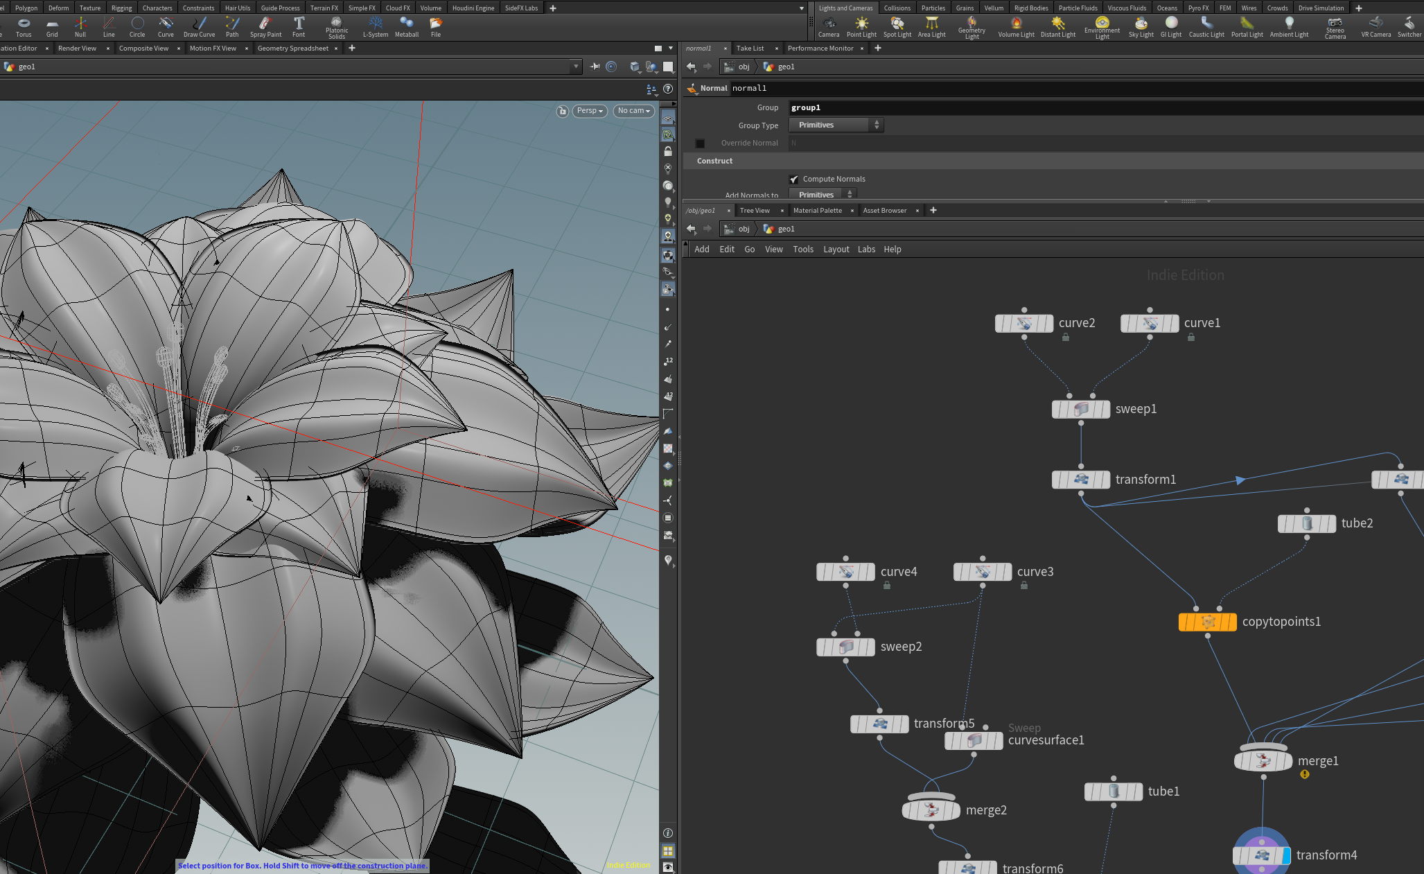Create a Portal Light
Image resolution: width=1424 pixels, height=874 pixels.
click(x=1247, y=27)
